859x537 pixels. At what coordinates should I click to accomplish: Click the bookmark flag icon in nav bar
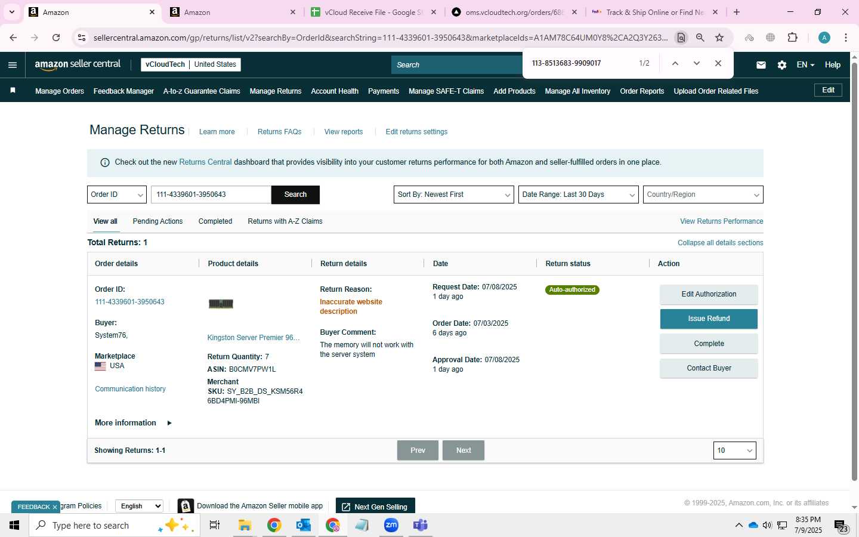[13, 91]
